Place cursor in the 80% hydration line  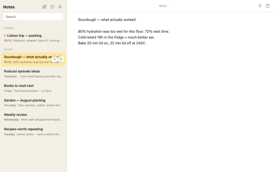124,32
